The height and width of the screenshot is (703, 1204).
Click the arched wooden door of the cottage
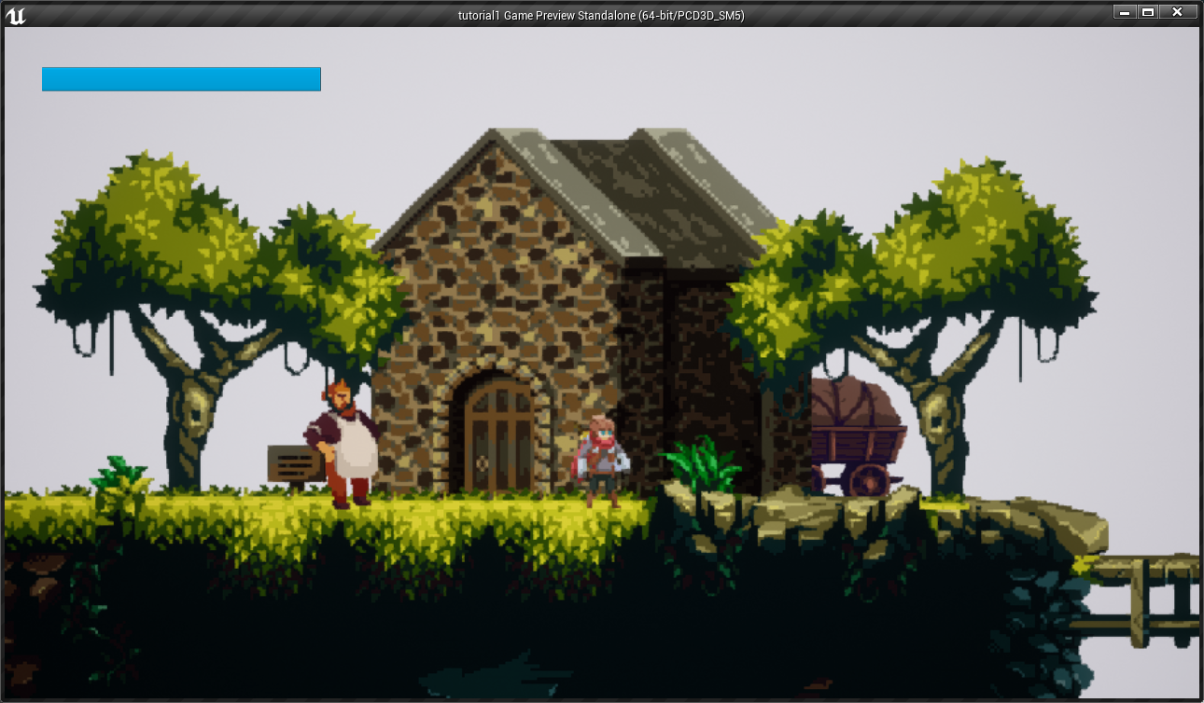point(499,435)
